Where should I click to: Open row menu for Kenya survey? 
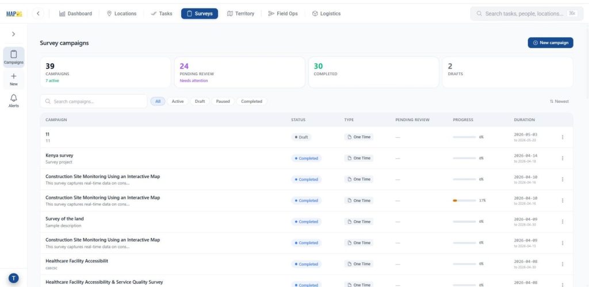click(563, 158)
